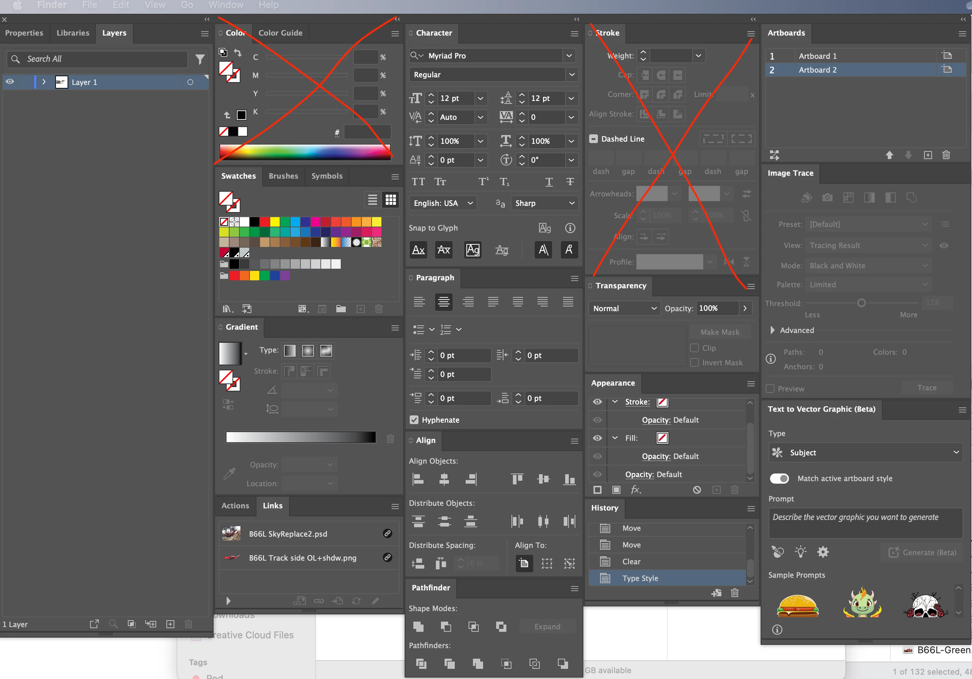Click the Generate (Beta) button
Image resolution: width=972 pixels, height=679 pixels.
pyautogui.click(x=923, y=552)
